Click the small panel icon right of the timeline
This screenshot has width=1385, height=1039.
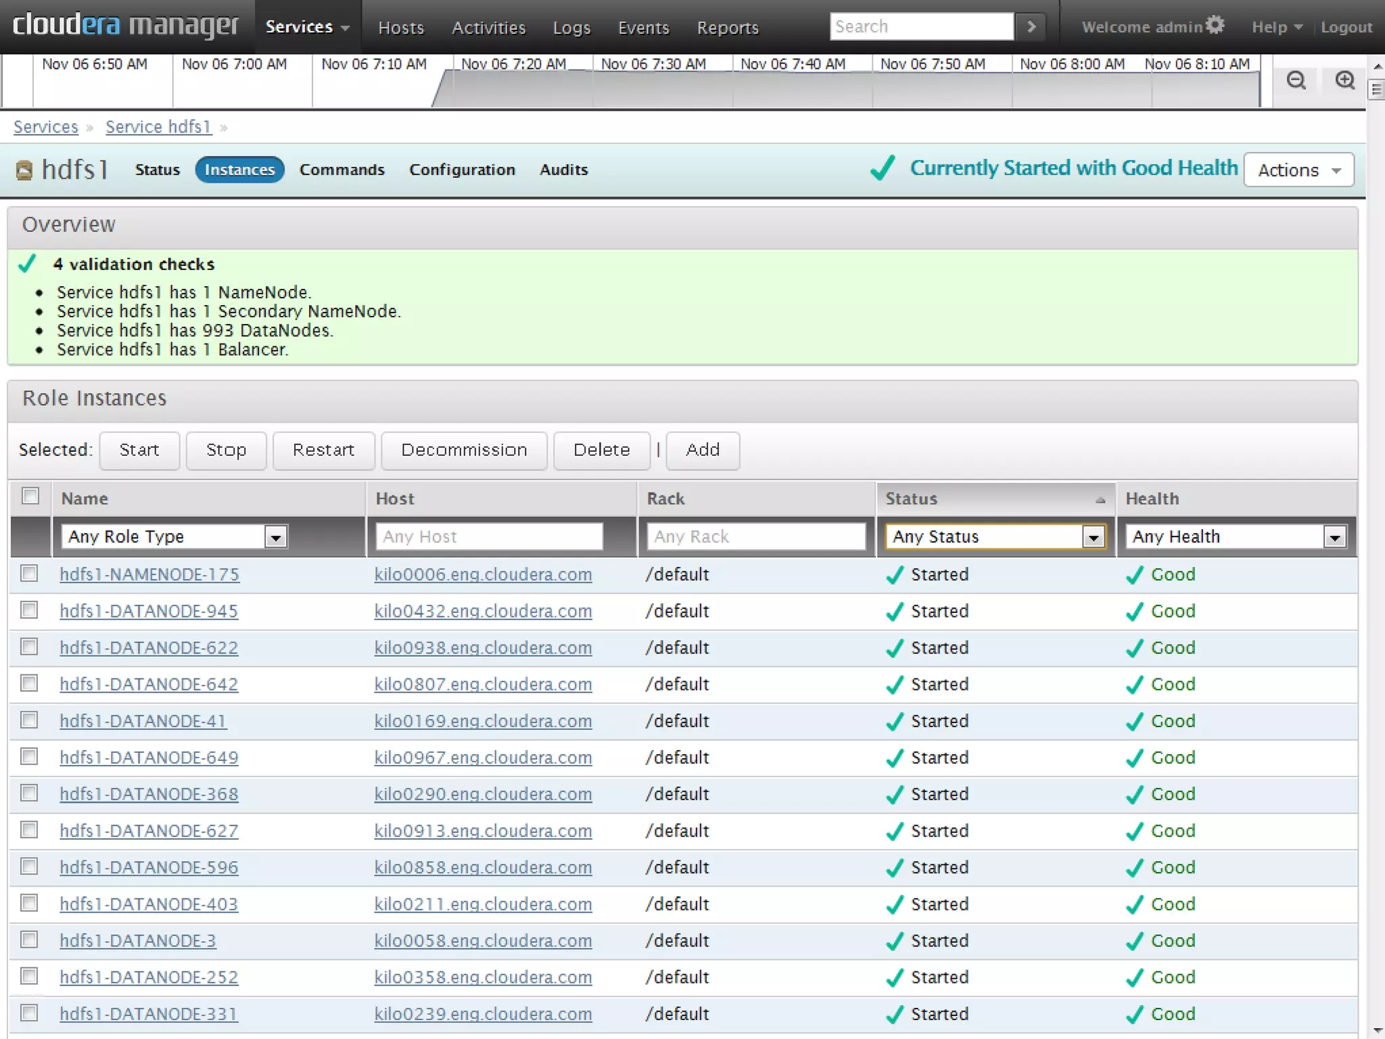point(1376,89)
